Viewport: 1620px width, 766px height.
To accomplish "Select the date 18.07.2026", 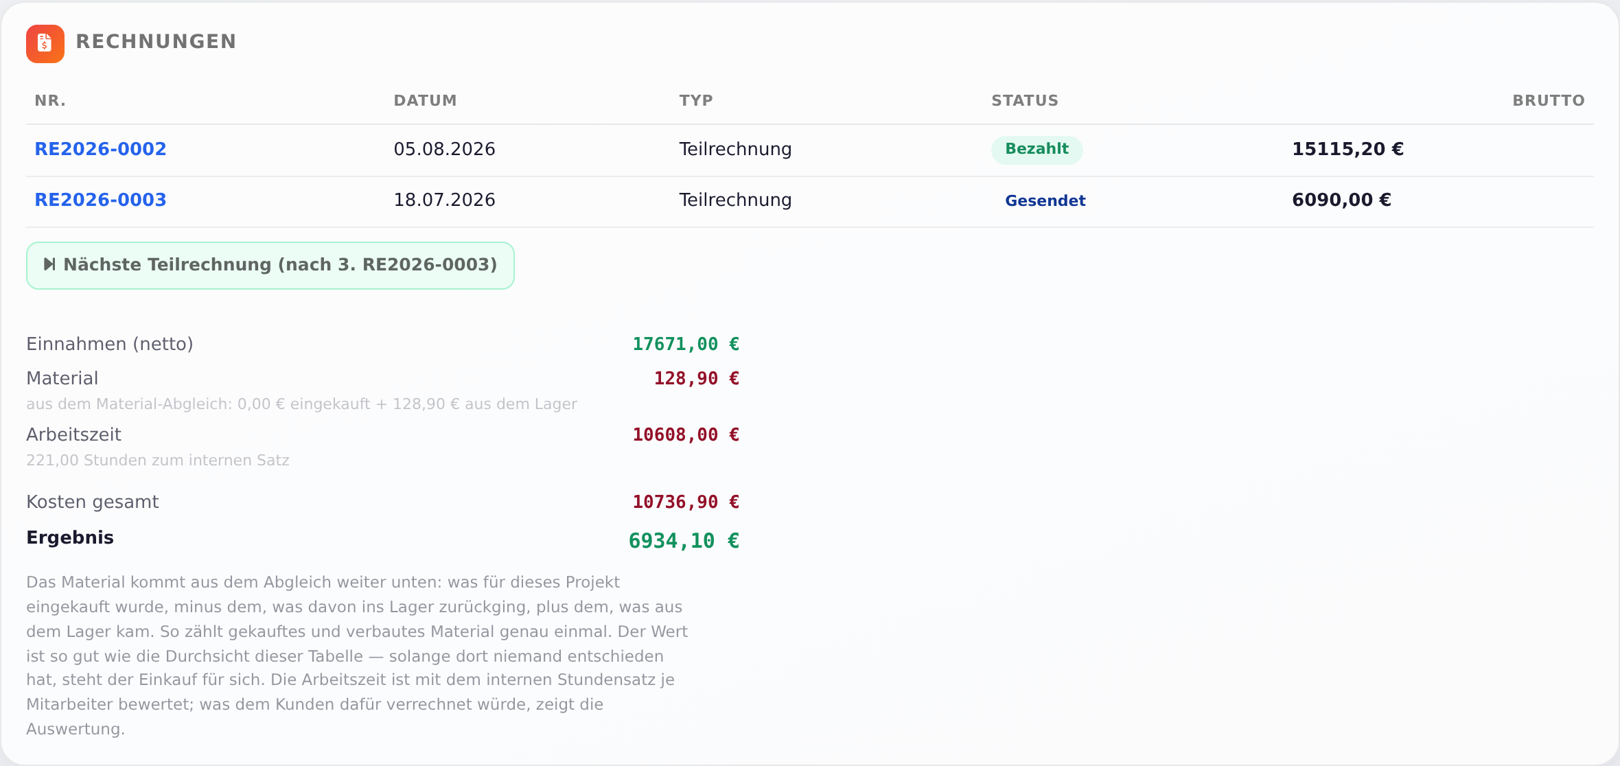I will point(444,200).
